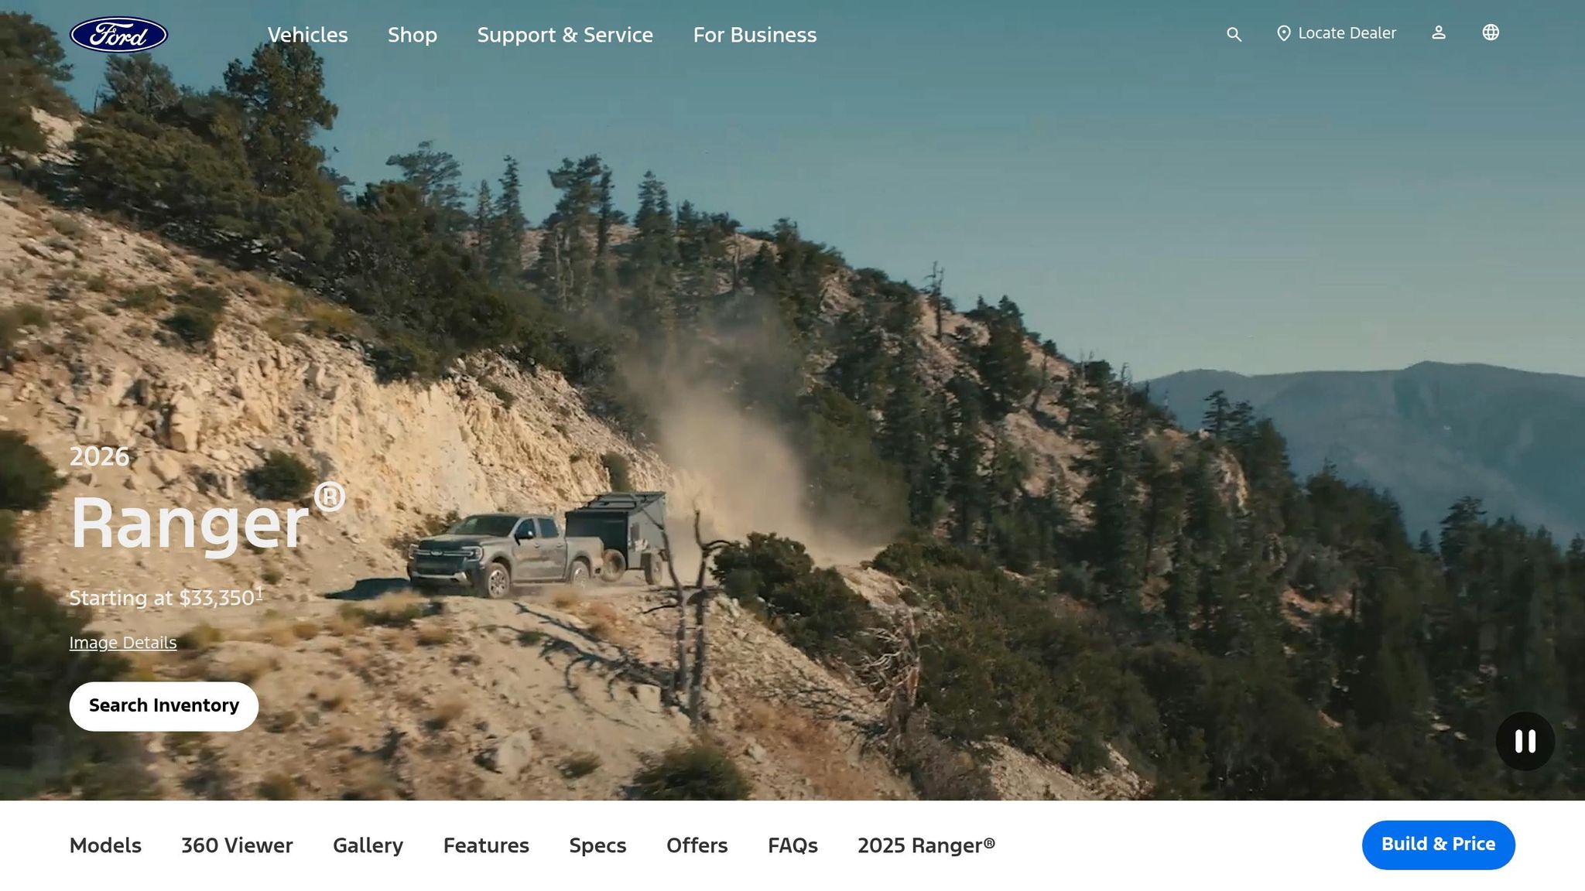The width and height of the screenshot is (1585, 891).
Task: Click the Ranger® hero heading
Action: pos(207,518)
